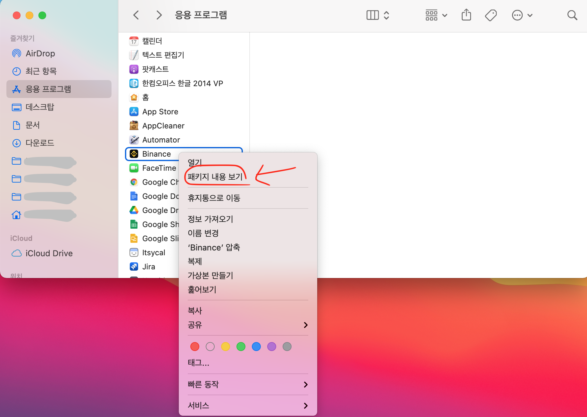Select Google Slides in the list
Viewport: 587px width, 417px height.
click(152, 239)
